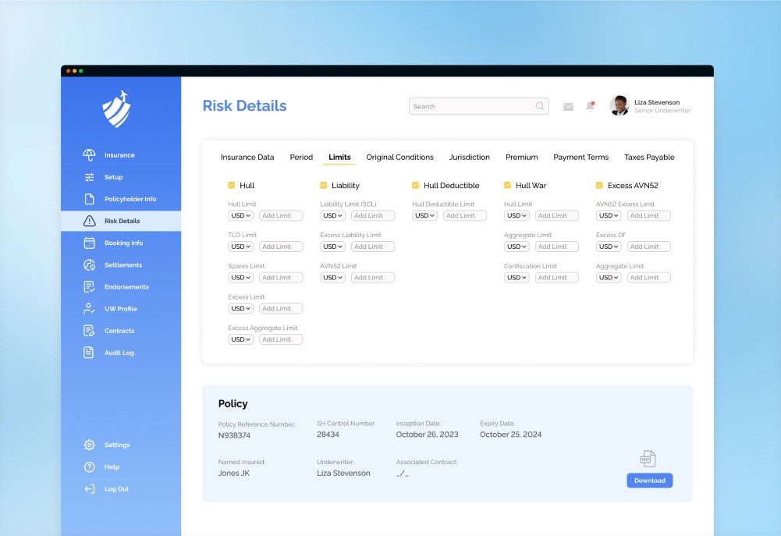The width and height of the screenshot is (781, 536).
Task: Uncheck the Hull checkbox
Action: (x=232, y=186)
